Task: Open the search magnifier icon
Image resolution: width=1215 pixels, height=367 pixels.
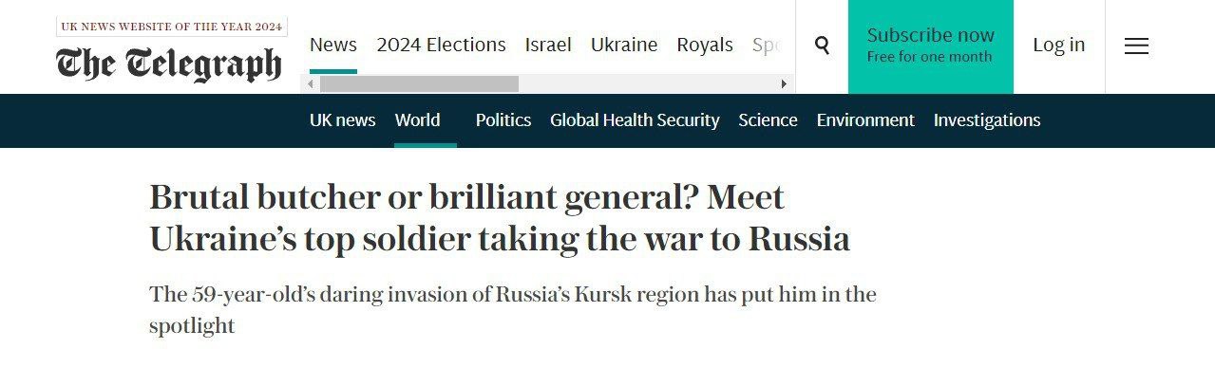Action: click(x=822, y=46)
